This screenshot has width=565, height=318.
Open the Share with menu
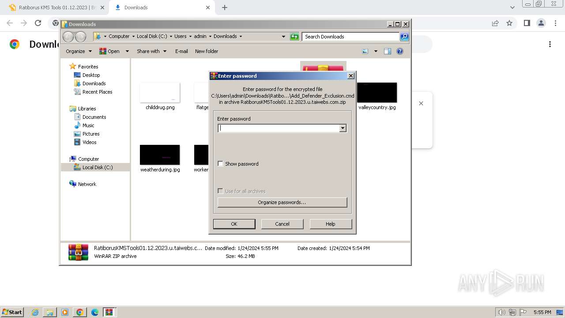(151, 51)
